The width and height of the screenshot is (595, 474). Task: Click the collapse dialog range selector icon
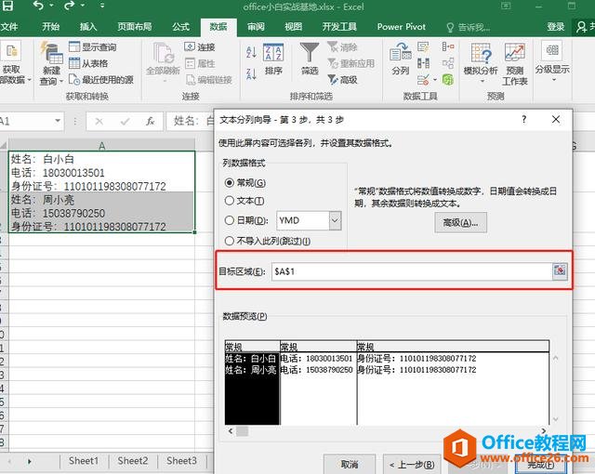tap(560, 271)
